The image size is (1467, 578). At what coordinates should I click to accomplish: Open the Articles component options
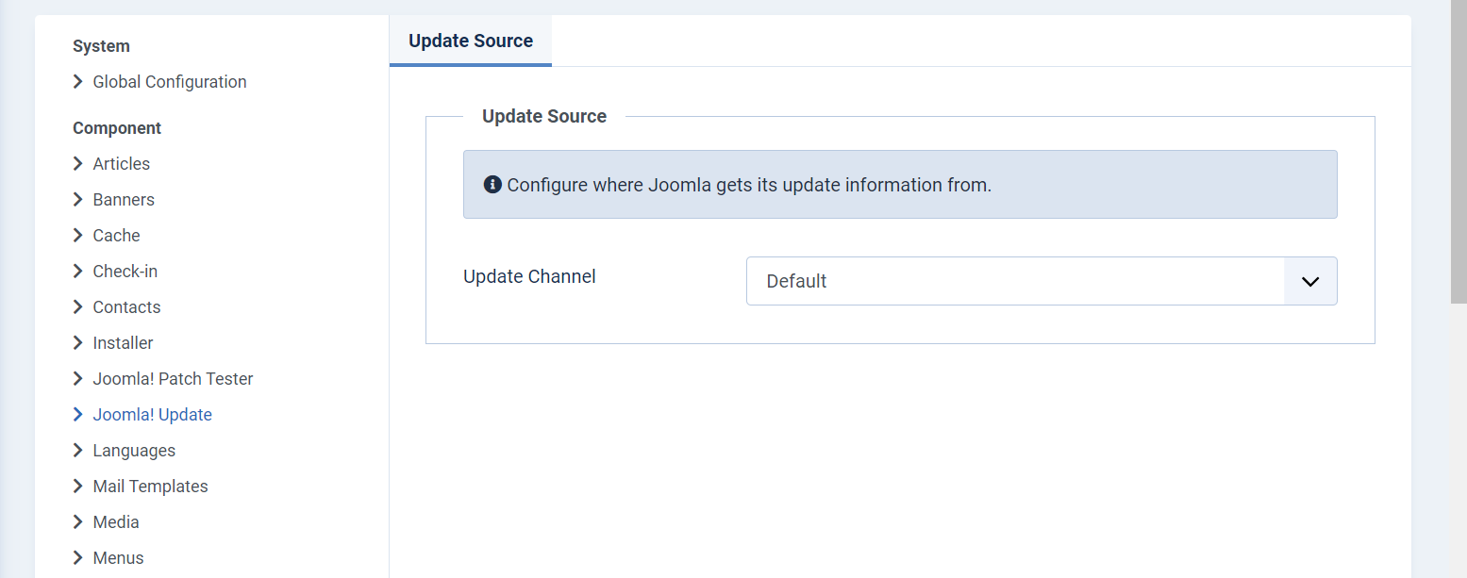click(122, 164)
